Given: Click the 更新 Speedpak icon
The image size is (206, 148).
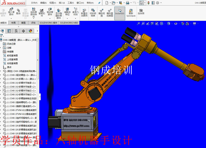Looking at the screenshot, I should 131,12.
